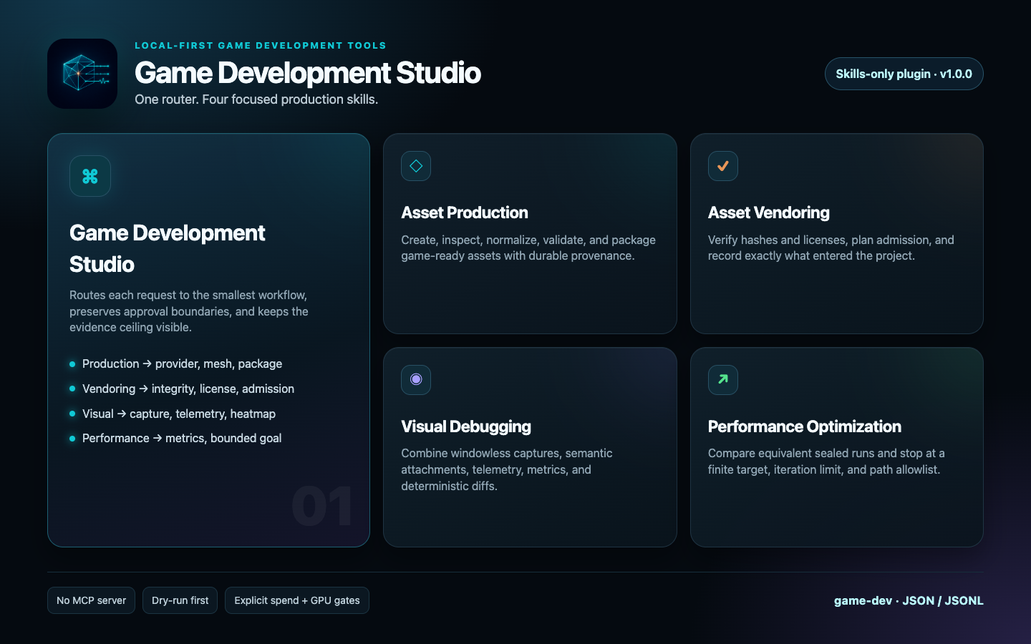The width and height of the screenshot is (1031, 644).
Task: Open the Asset Vendoring card title
Action: point(769,213)
